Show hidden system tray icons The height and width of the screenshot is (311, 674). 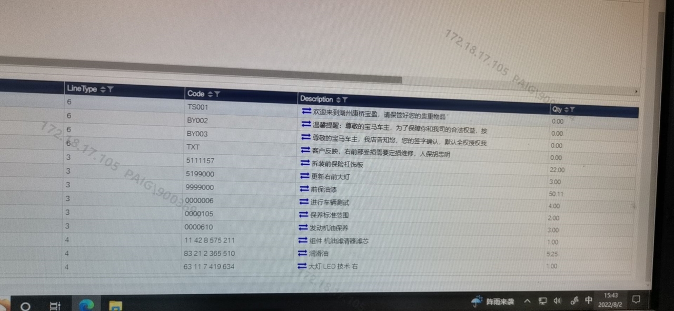pos(527,301)
